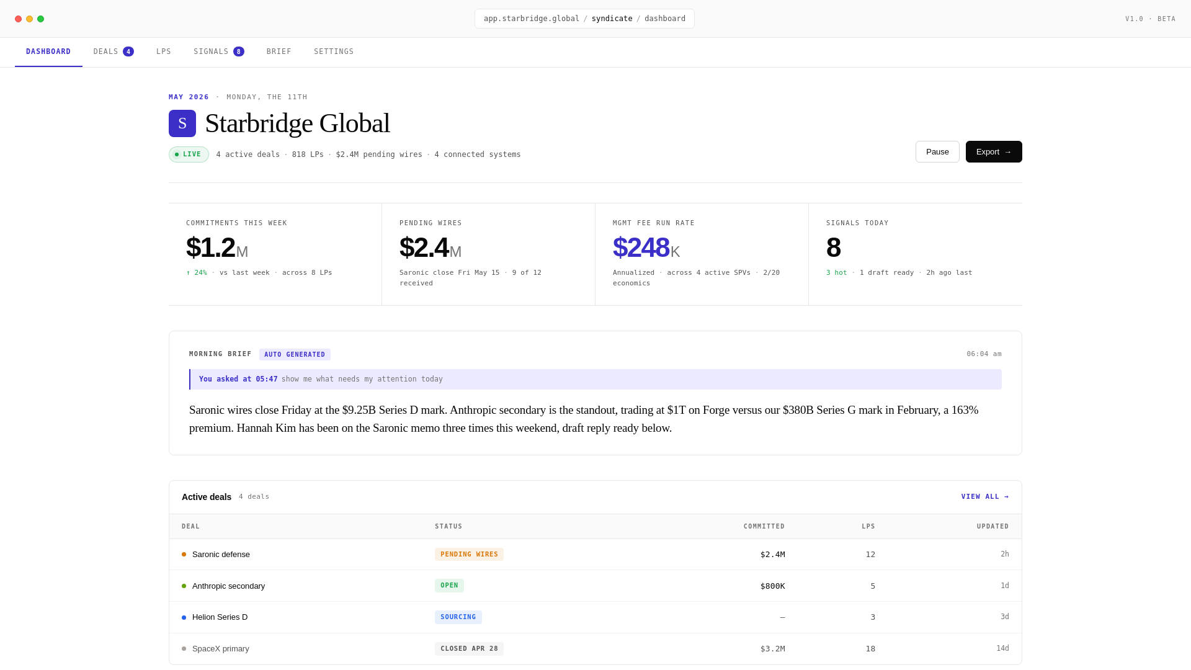Click the LPs column header
The width and height of the screenshot is (1191, 670).
(x=868, y=527)
